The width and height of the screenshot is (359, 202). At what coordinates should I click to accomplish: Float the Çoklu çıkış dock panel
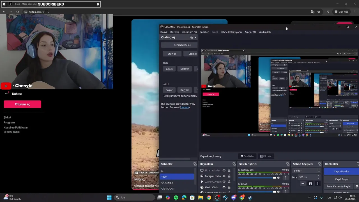pyautogui.click(x=191, y=37)
